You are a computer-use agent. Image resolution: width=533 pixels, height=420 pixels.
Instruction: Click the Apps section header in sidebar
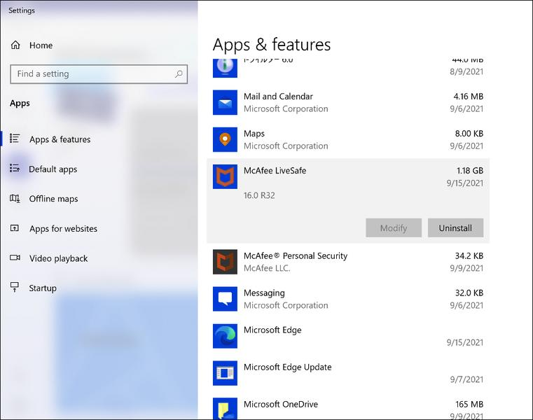point(20,104)
